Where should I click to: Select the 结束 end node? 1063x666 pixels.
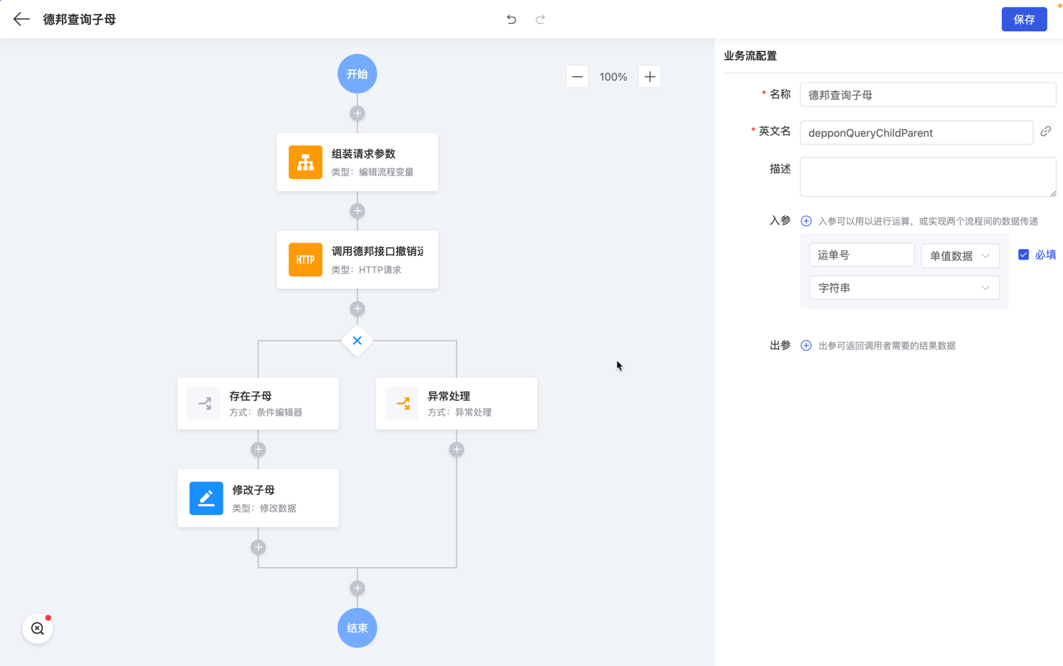pos(357,628)
